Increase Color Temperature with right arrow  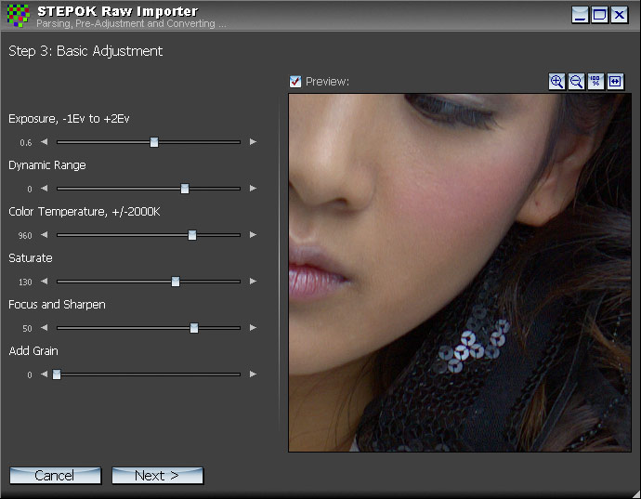tap(253, 235)
